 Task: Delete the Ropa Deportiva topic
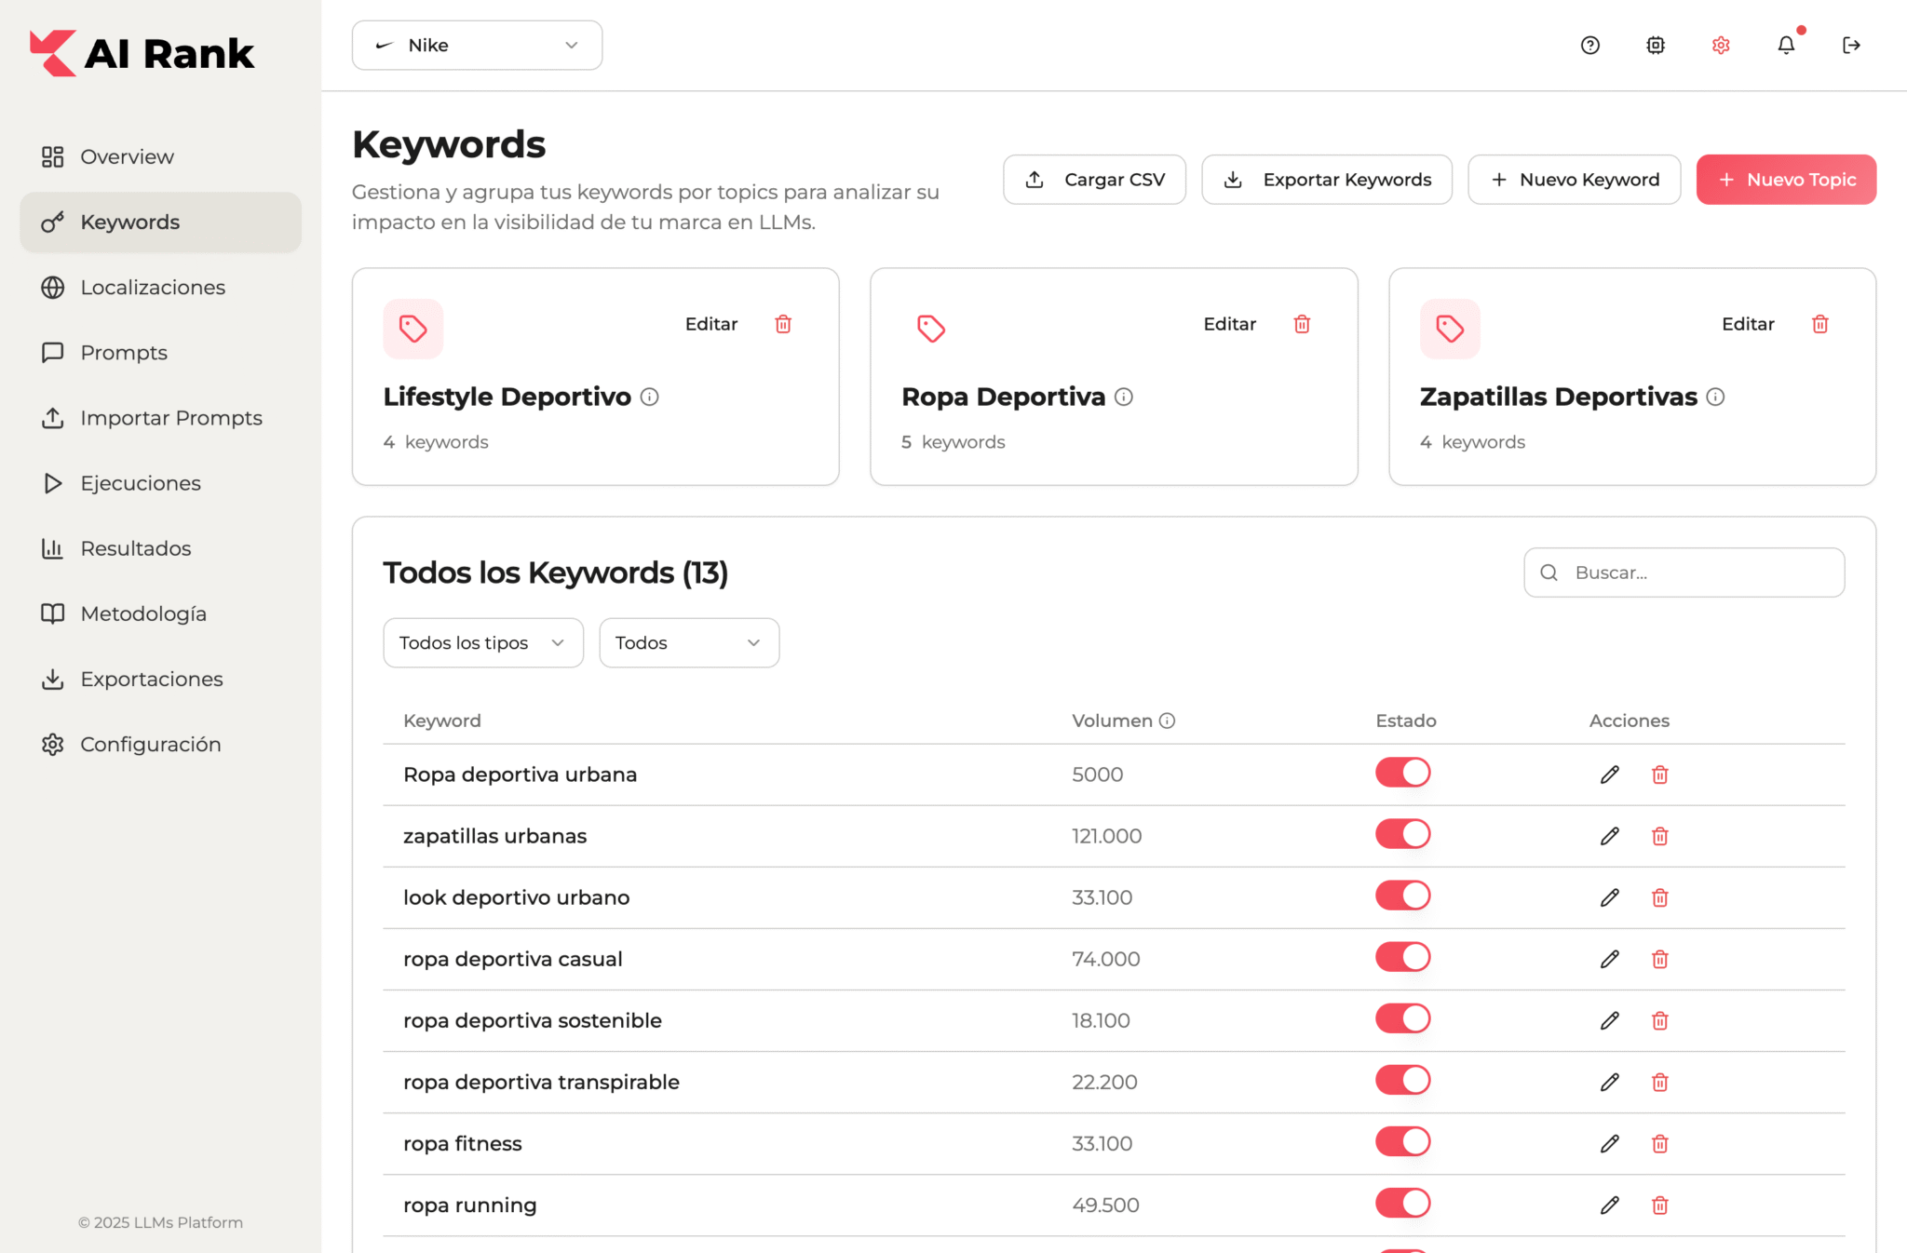(x=1302, y=324)
